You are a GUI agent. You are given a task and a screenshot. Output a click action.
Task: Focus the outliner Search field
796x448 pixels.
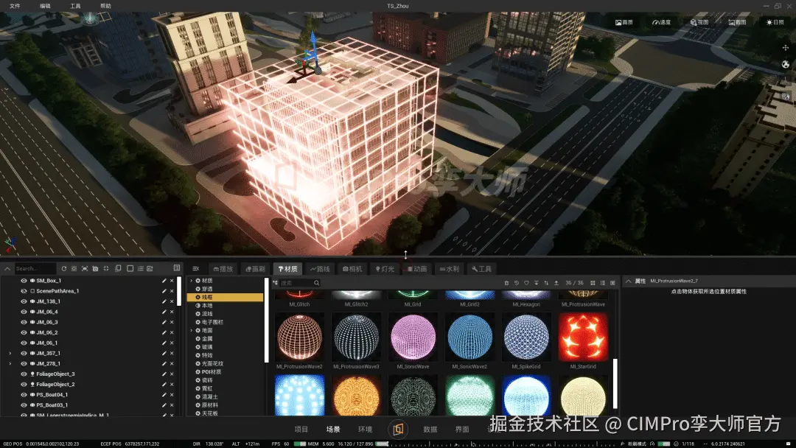pyautogui.click(x=35, y=269)
